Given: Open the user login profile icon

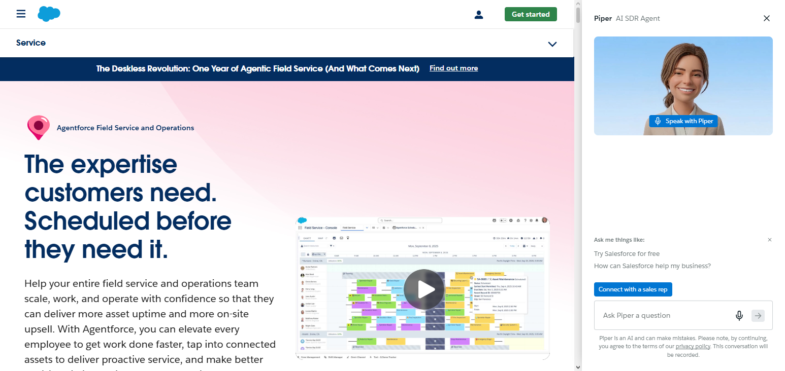Looking at the screenshot, I should coord(478,15).
